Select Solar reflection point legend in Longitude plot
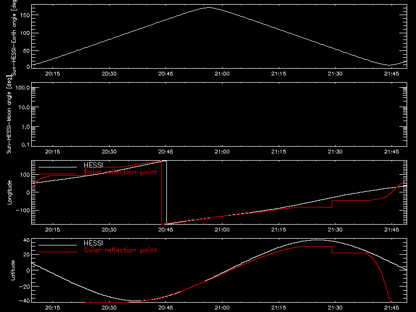The width and height of the screenshot is (416, 312). [x=120, y=172]
